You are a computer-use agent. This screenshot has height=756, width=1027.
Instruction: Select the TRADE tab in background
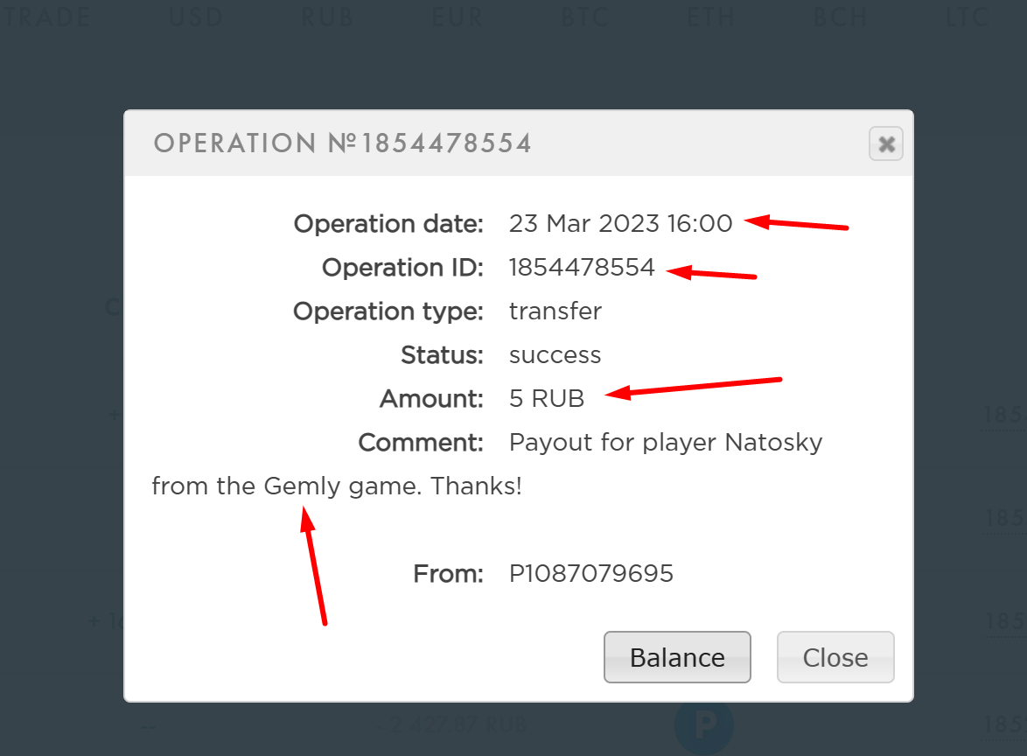point(45,17)
